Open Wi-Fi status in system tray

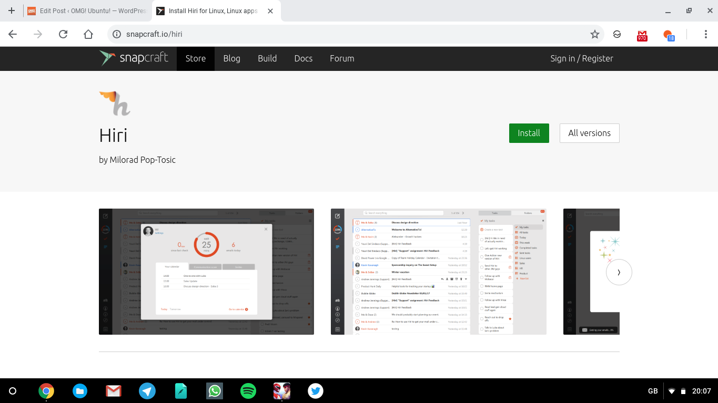(x=672, y=391)
